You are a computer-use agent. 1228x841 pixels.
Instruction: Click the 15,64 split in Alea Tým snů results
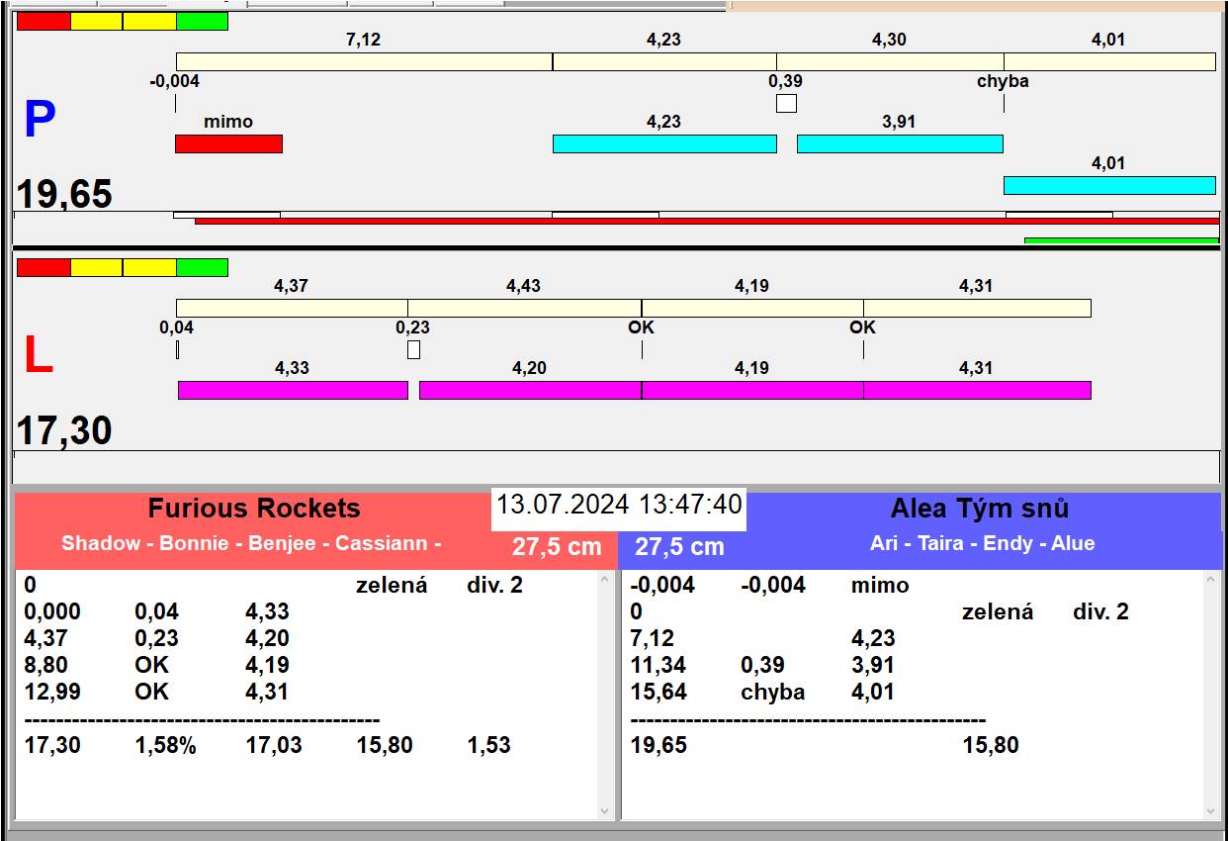[x=658, y=692]
